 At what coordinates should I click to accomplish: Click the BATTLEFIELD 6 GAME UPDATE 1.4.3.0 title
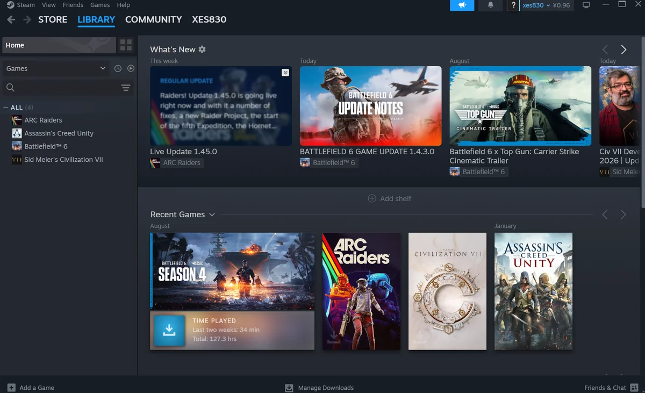(x=367, y=152)
